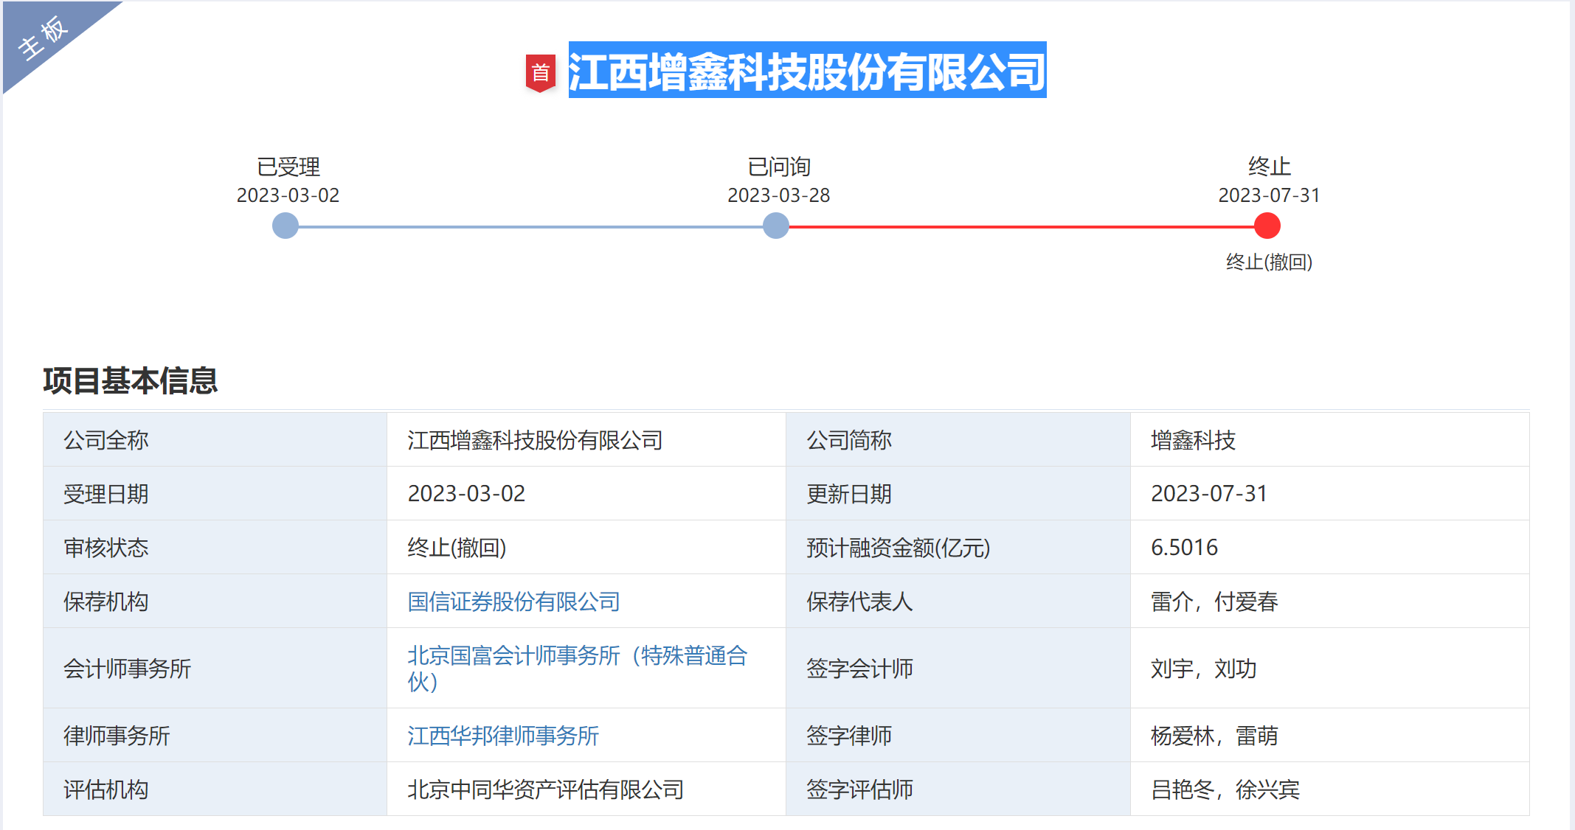
Task: Click the 更新日期 value 2023-07-31 in table
Action: point(1209,493)
